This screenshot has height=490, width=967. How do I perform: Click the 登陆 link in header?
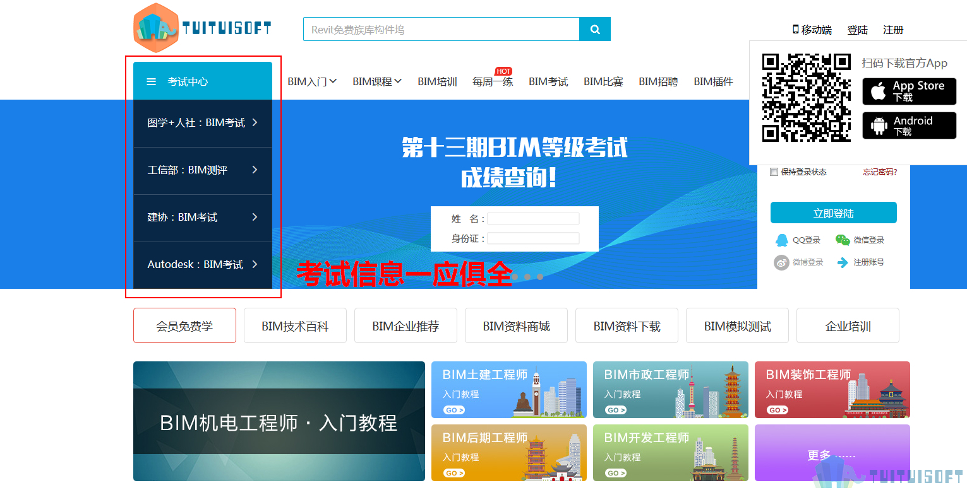(857, 30)
